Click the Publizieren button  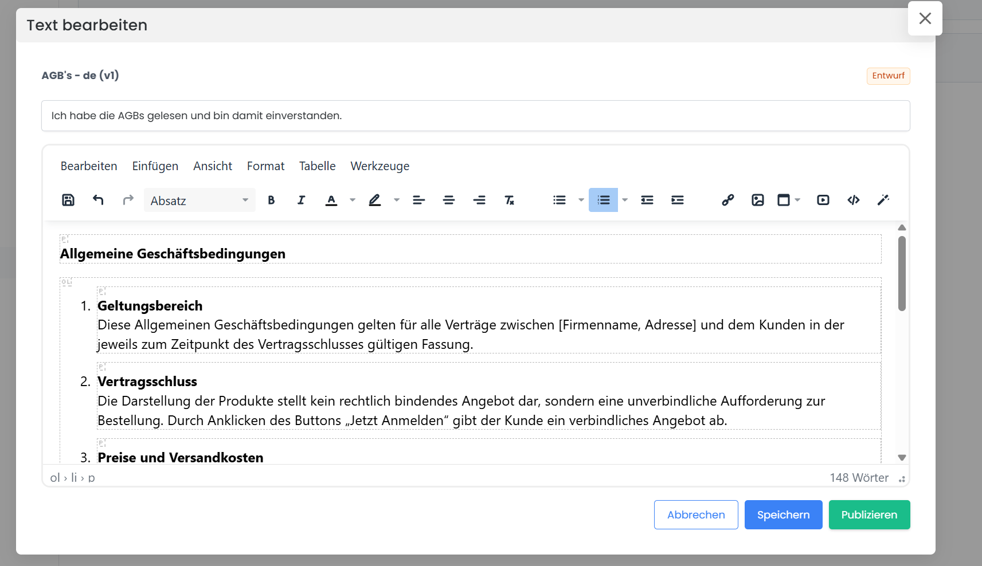point(869,514)
